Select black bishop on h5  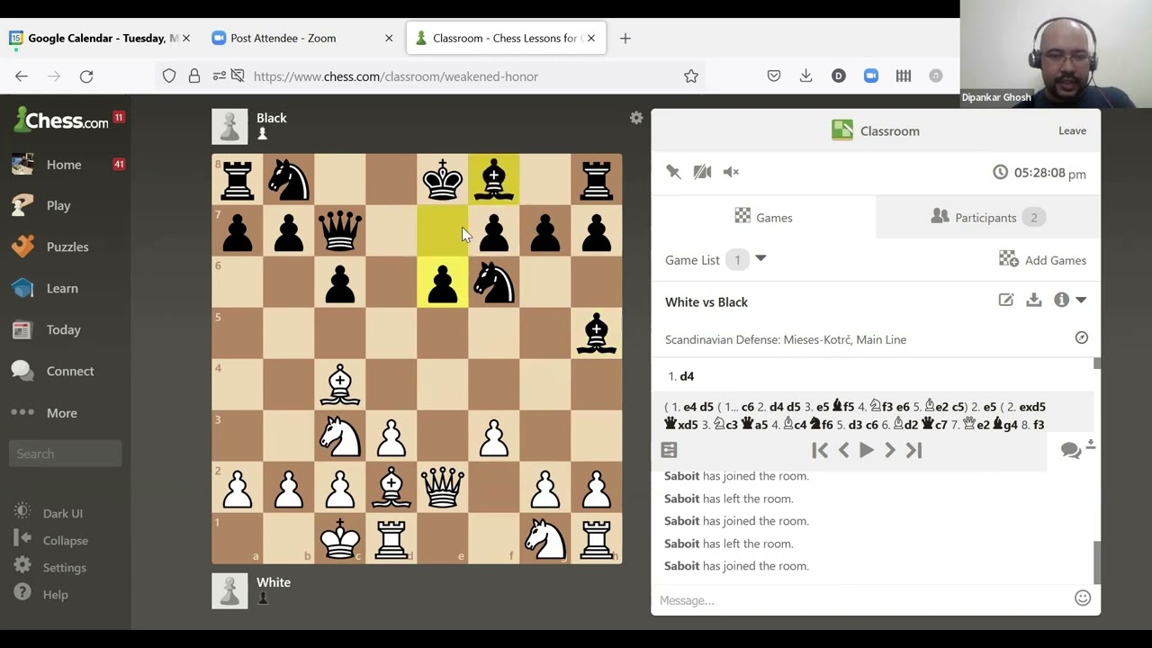point(596,333)
